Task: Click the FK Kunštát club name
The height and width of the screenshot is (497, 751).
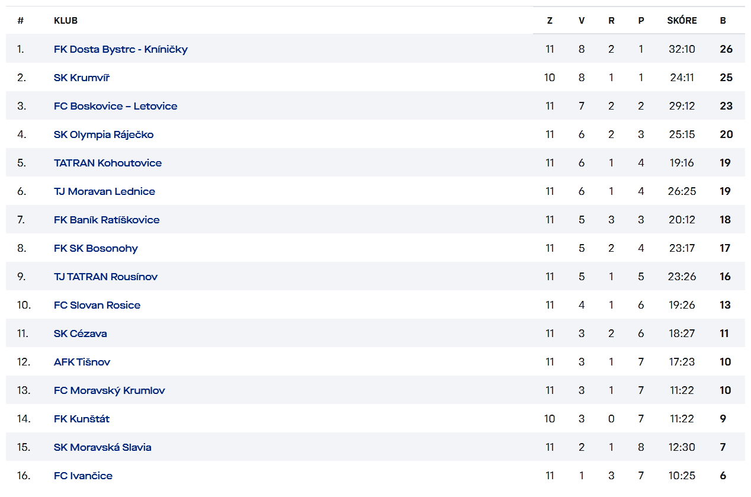Action: pyautogui.click(x=82, y=419)
